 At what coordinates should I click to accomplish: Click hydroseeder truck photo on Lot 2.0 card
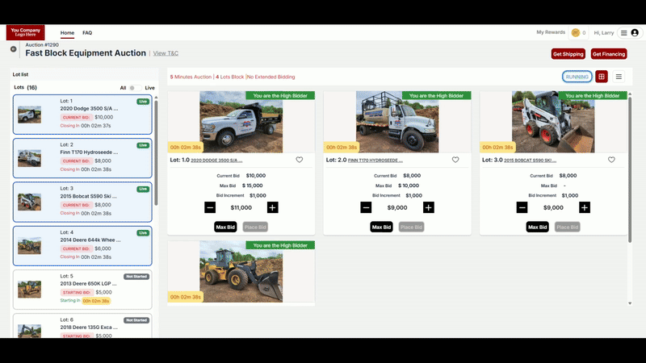tap(397, 122)
